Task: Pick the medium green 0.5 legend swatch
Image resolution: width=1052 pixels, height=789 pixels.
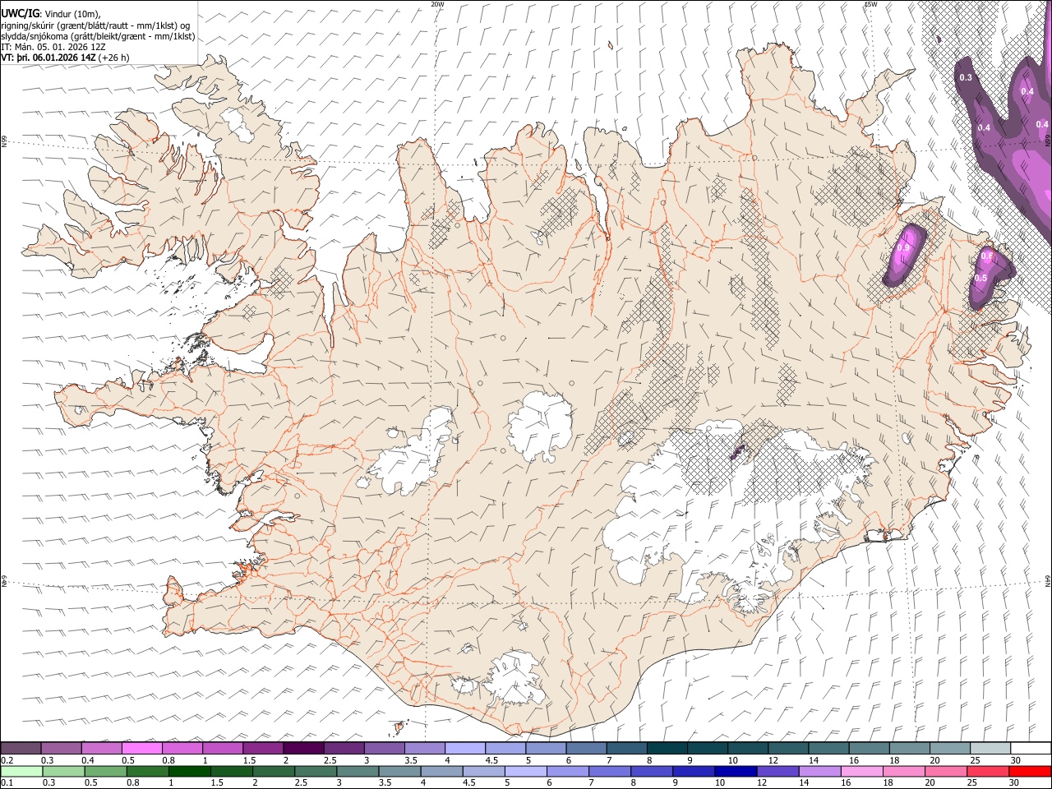Action: click(105, 771)
